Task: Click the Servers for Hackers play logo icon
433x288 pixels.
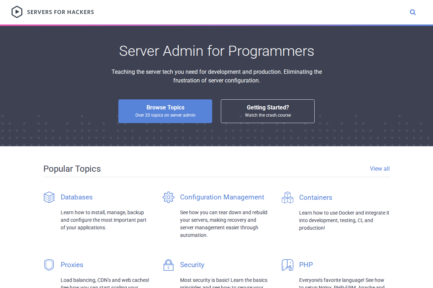Action: point(17,12)
